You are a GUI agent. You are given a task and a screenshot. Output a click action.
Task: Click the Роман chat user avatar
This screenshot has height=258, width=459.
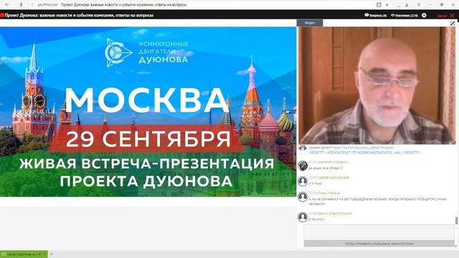point(303,196)
